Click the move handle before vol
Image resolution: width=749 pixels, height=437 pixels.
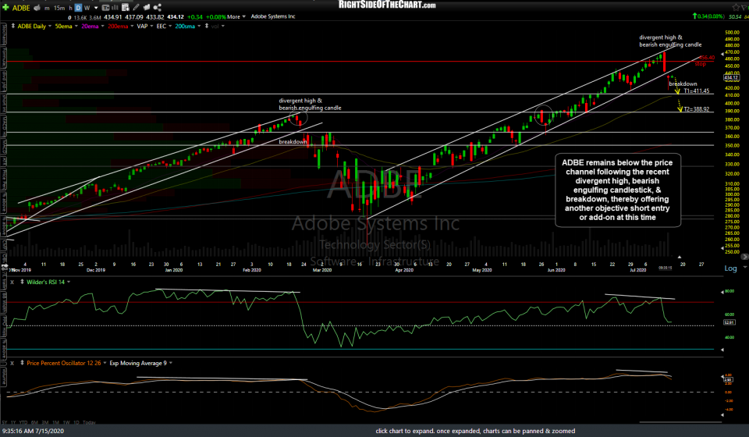206,27
